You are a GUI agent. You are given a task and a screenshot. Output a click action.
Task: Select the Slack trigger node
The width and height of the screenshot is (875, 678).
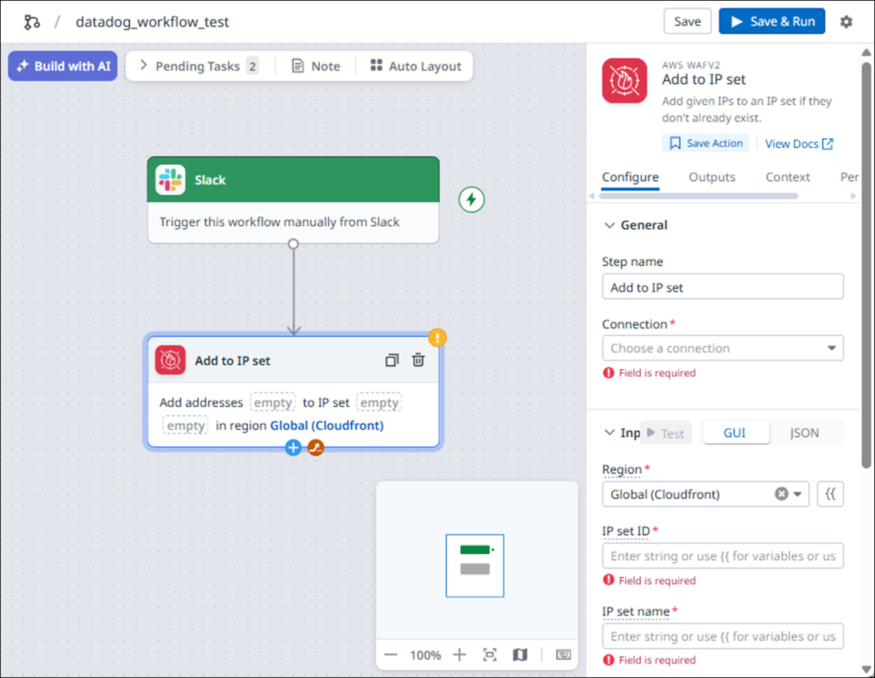coord(293,200)
